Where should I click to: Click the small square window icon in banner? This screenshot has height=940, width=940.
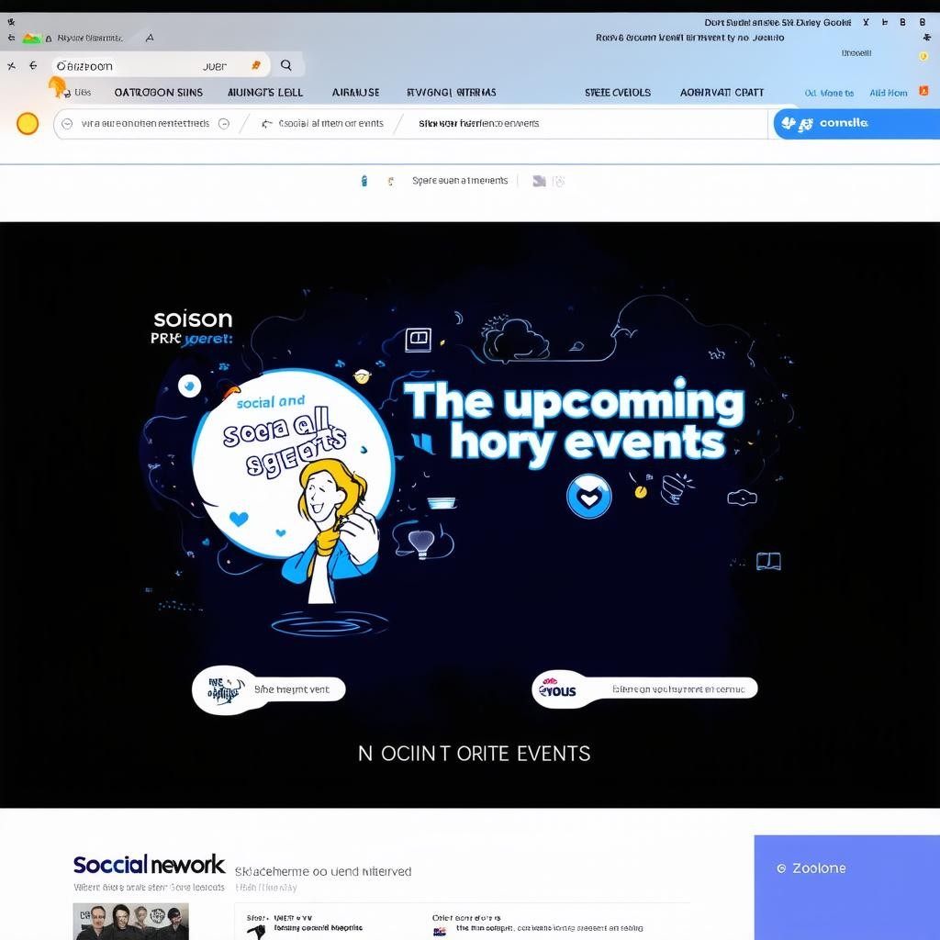click(418, 339)
